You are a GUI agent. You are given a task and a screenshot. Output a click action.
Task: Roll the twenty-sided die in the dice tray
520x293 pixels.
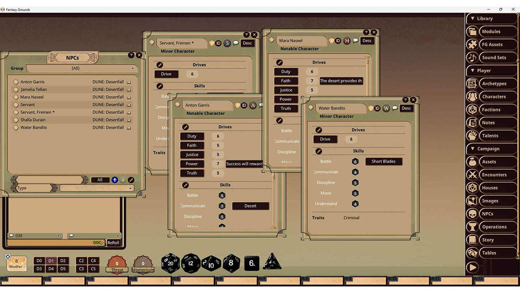click(x=170, y=263)
